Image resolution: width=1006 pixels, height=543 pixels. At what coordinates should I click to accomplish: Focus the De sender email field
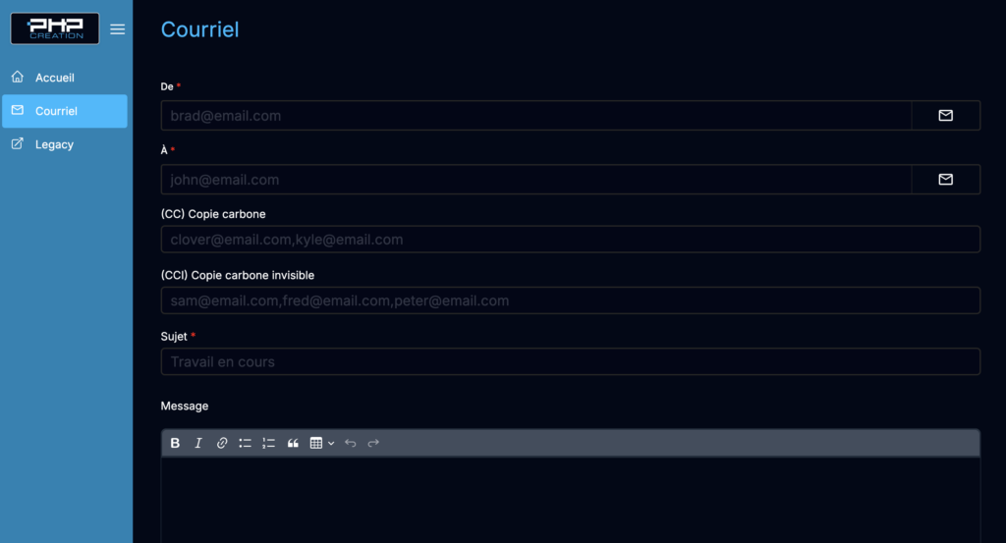pos(535,116)
